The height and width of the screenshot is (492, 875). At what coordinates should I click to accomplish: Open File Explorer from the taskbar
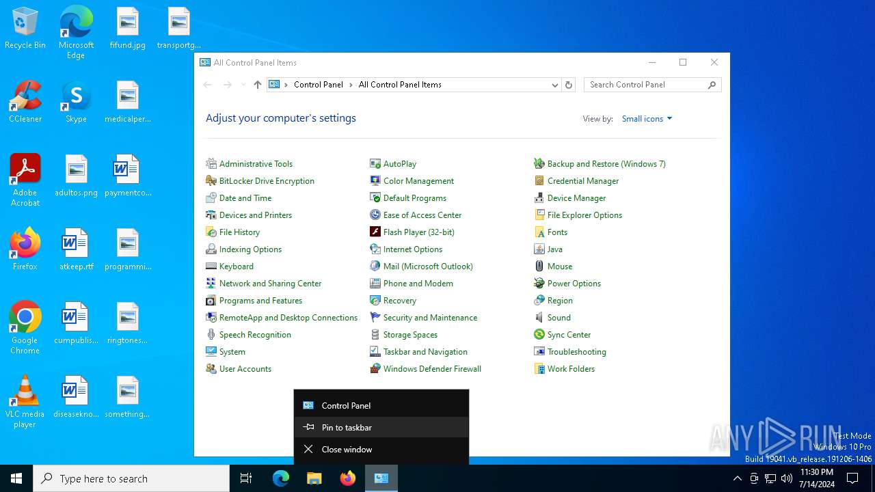tap(314, 478)
